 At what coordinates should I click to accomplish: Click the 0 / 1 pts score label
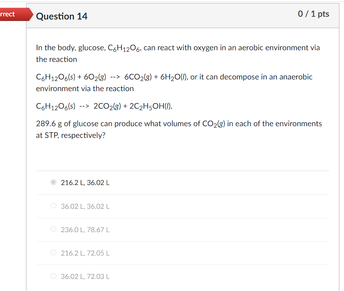coord(313,14)
